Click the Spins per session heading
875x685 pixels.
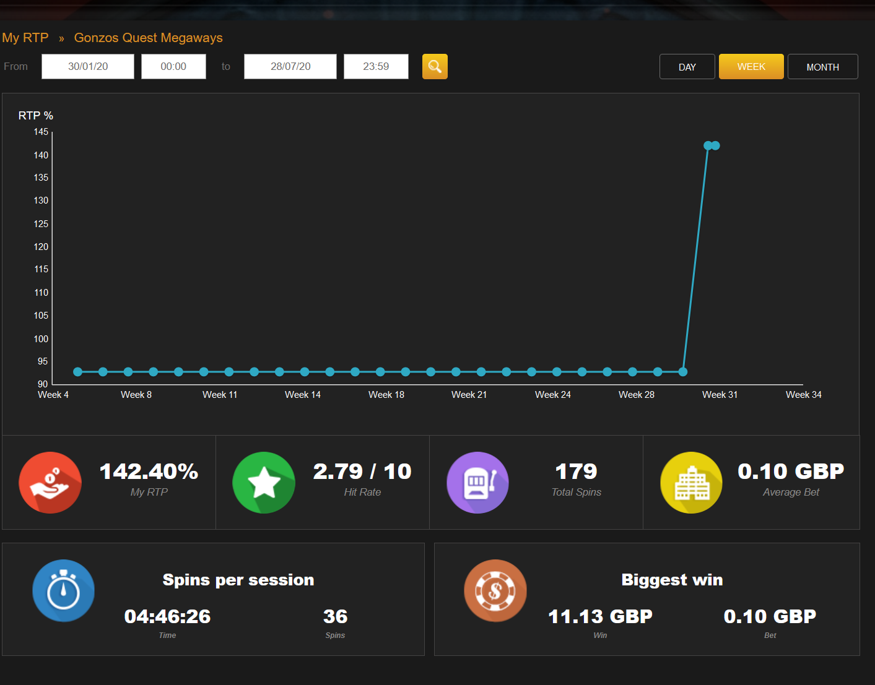(238, 580)
